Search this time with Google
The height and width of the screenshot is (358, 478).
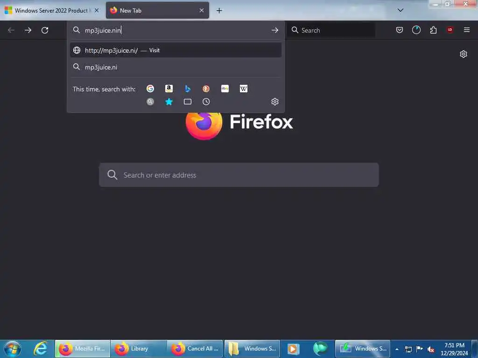pyautogui.click(x=150, y=89)
